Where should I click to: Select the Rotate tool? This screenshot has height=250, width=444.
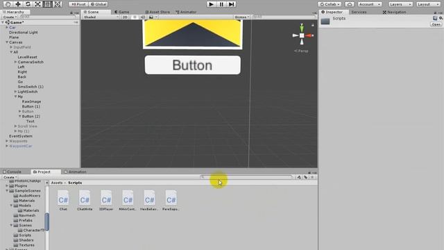tap(28, 4)
